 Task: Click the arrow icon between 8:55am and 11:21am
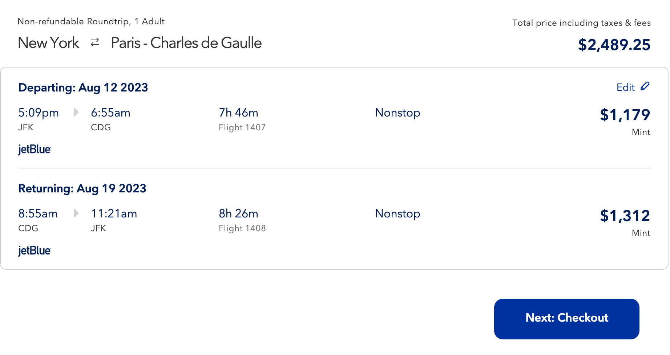point(76,213)
